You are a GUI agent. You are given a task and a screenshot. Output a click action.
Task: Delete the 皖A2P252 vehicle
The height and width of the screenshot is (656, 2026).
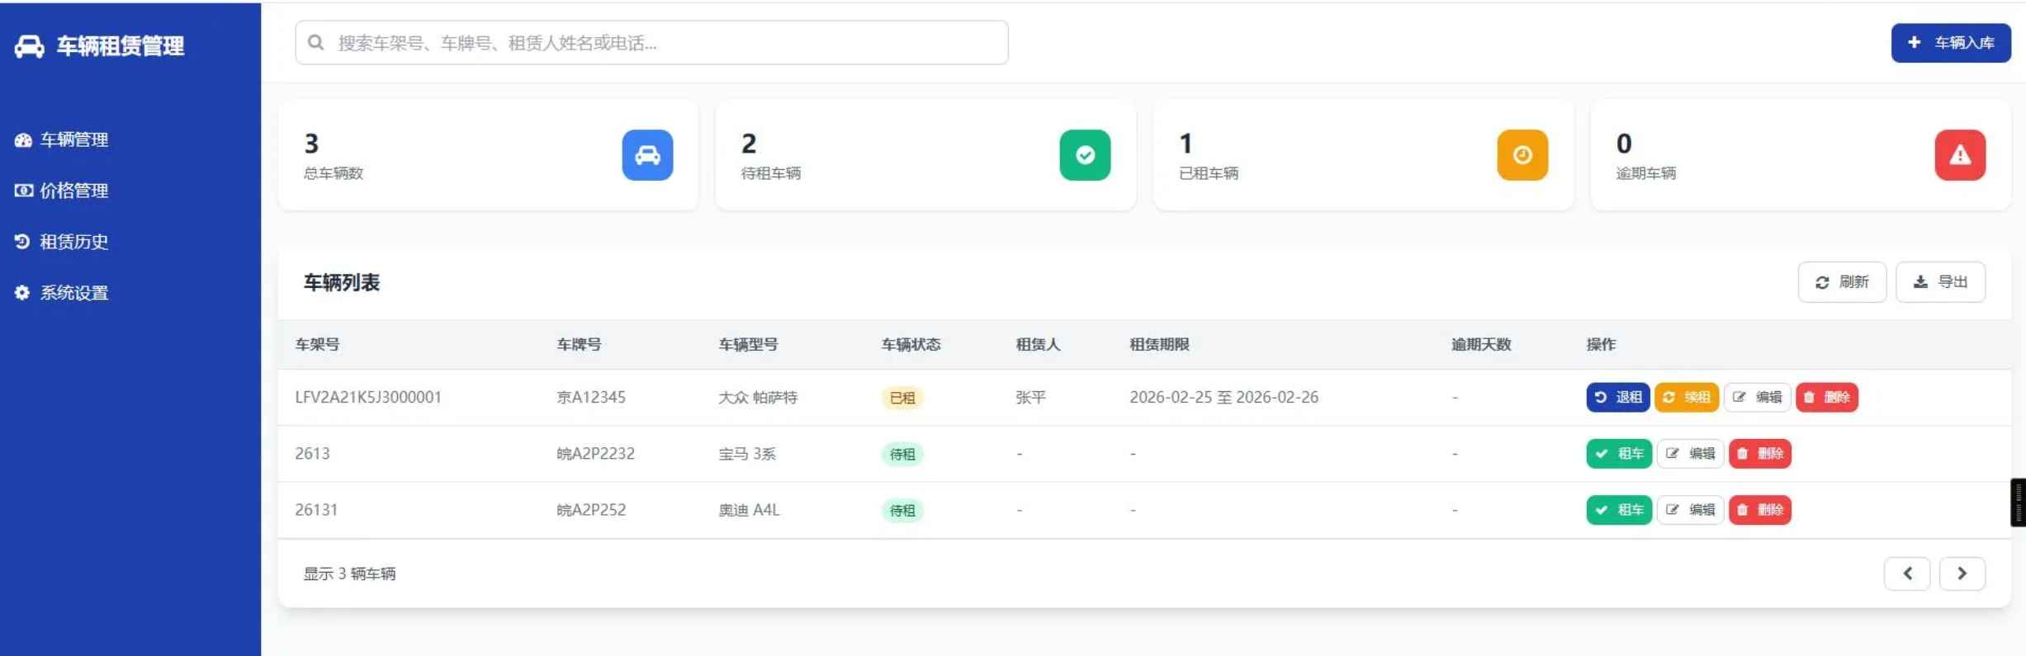click(x=1760, y=510)
